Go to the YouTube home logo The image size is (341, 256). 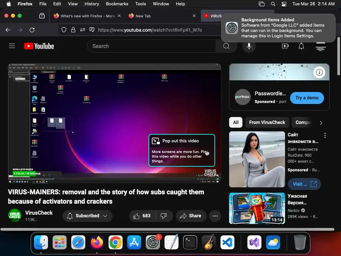[x=39, y=46]
